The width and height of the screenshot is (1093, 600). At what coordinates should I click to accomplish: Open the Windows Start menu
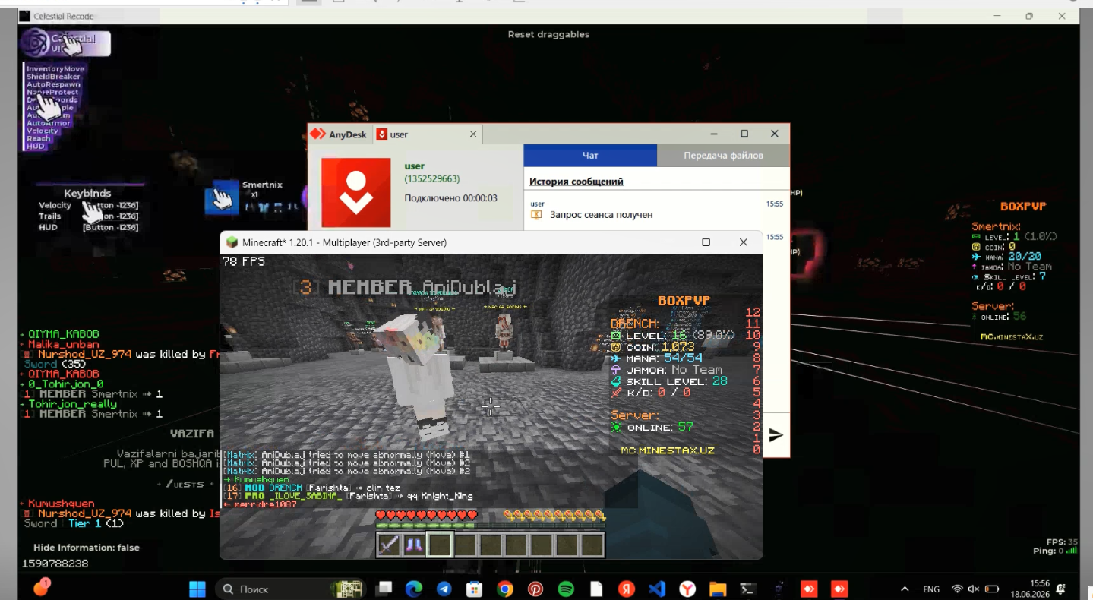click(x=197, y=589)
